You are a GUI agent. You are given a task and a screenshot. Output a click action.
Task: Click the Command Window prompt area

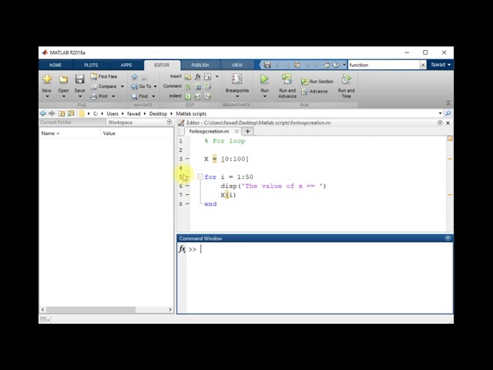point(319,278)
